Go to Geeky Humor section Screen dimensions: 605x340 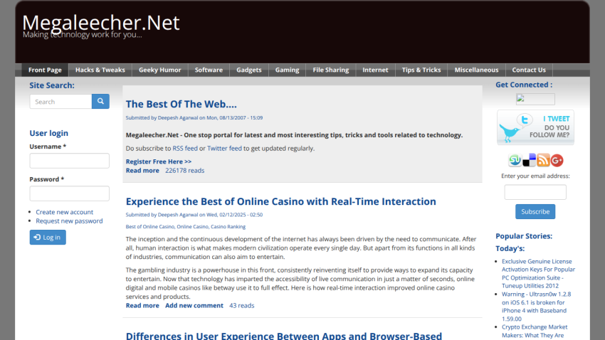click(159, 70)
